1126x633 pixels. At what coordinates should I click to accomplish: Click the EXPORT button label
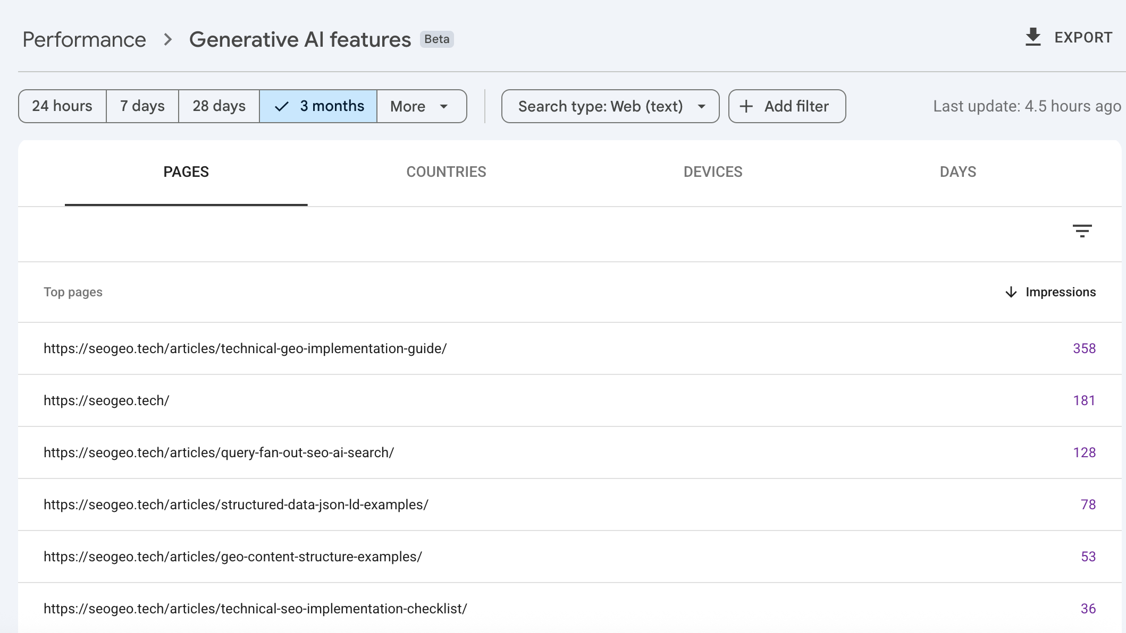pyautogui.click(x=1083, y=37)
